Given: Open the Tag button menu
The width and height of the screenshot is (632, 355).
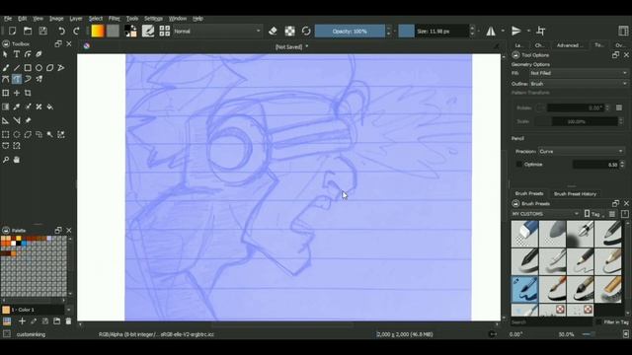Looking at the screenshot, I should tap(594, 214).
